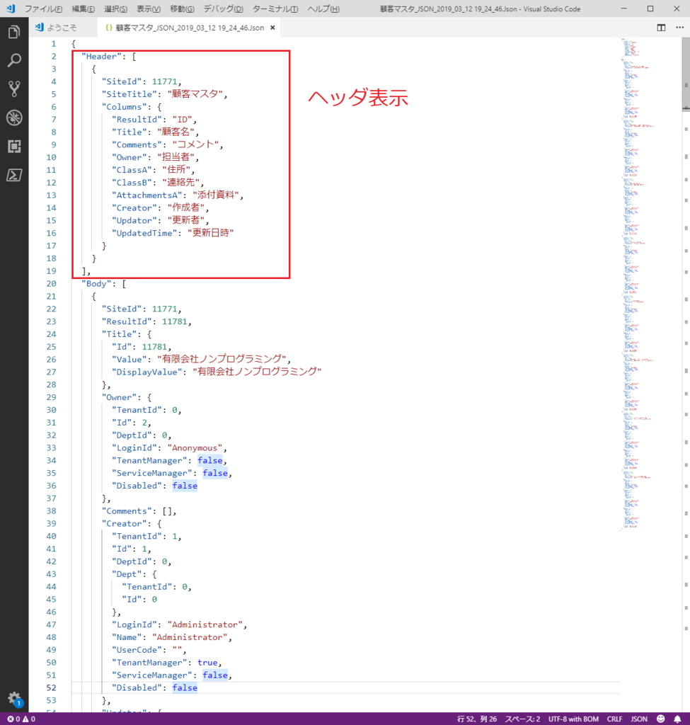This screenshot has width=690, height=725.
Task: Open the Source Control view
Action: [14, 89]
